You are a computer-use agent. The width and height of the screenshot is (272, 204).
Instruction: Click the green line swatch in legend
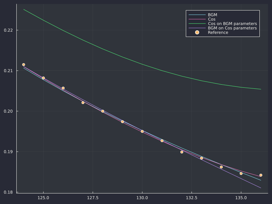(197, 23)
